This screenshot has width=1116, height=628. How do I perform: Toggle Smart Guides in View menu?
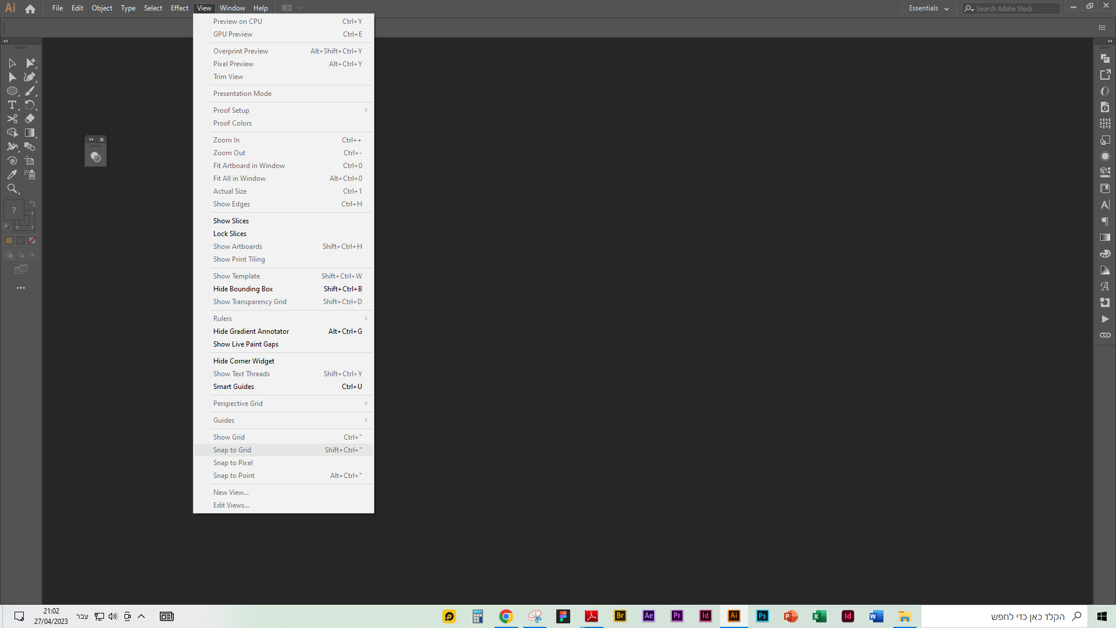[234, 387]
